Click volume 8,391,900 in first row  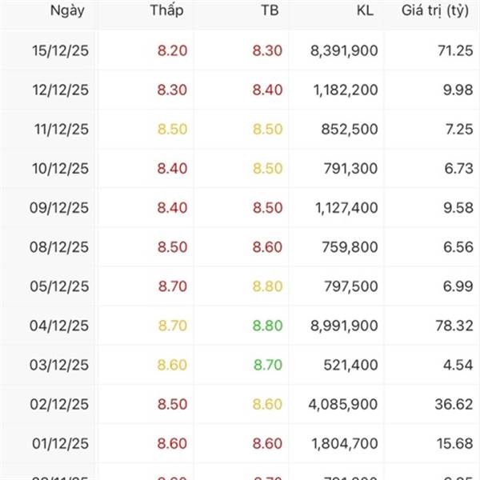pyautogui.click(x=344, y=50)
